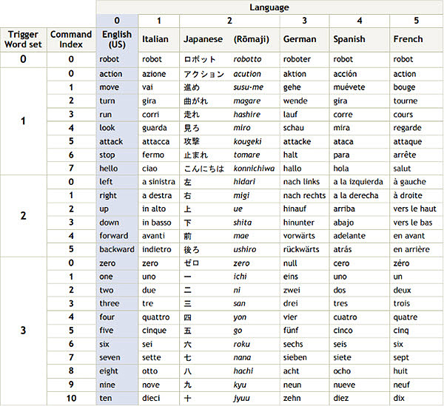Click the "Language" header at the top

click(269, 7)
